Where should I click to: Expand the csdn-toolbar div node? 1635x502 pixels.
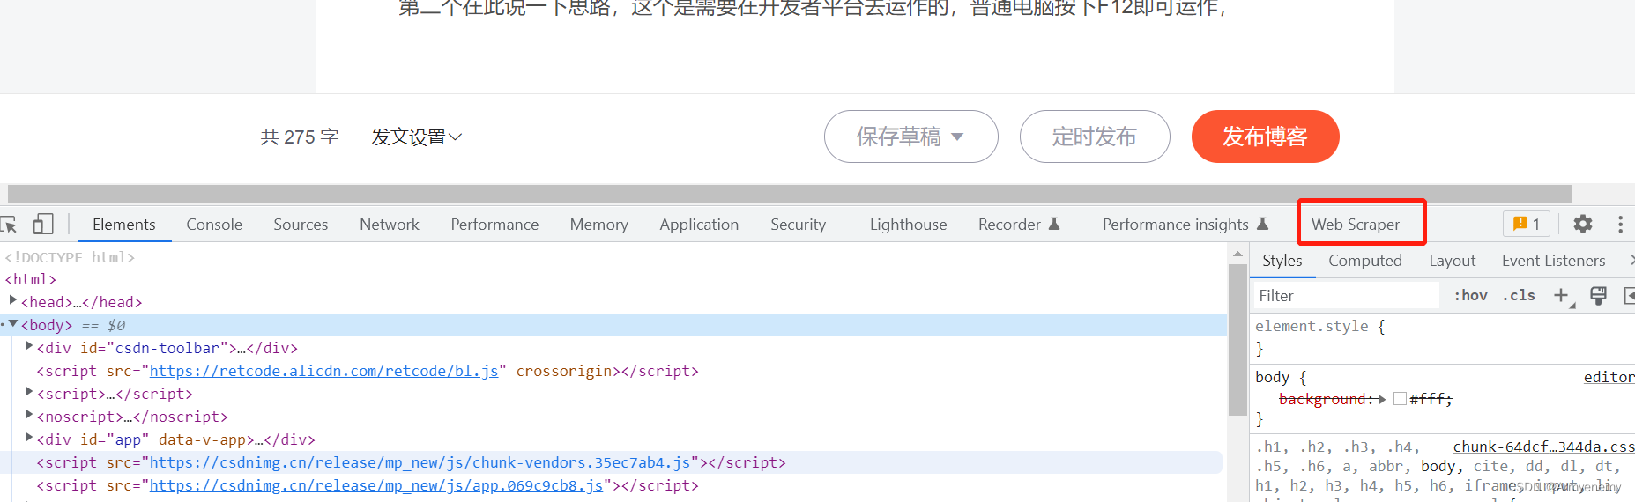point(28,347)
